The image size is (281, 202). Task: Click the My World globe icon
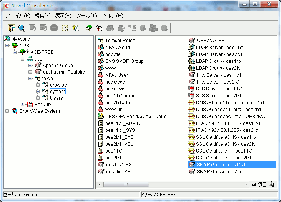tap(7, 39)
